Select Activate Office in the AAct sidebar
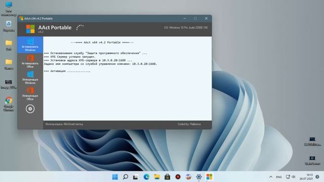The image size is (324, 182). tap(30, 61)
